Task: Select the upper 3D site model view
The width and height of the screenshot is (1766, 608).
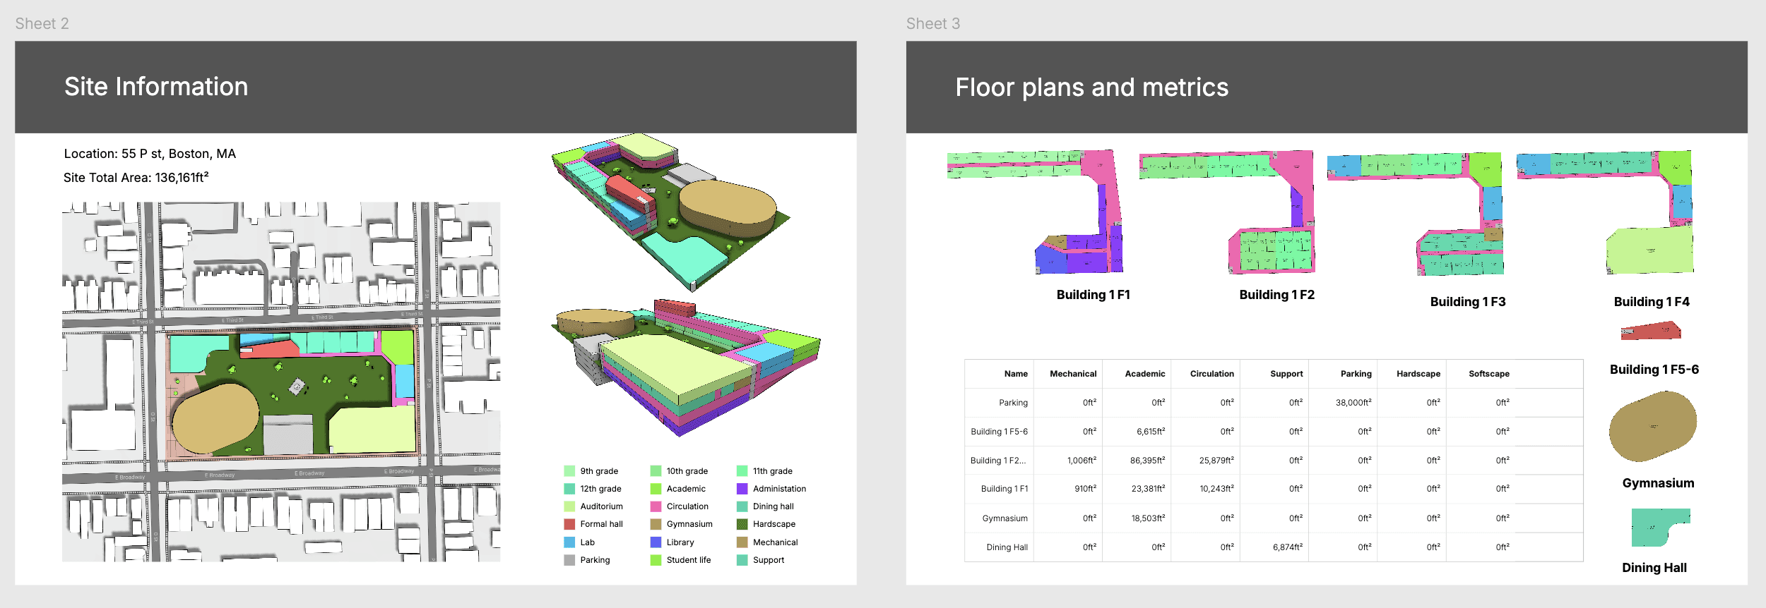Action: [671, 212]
